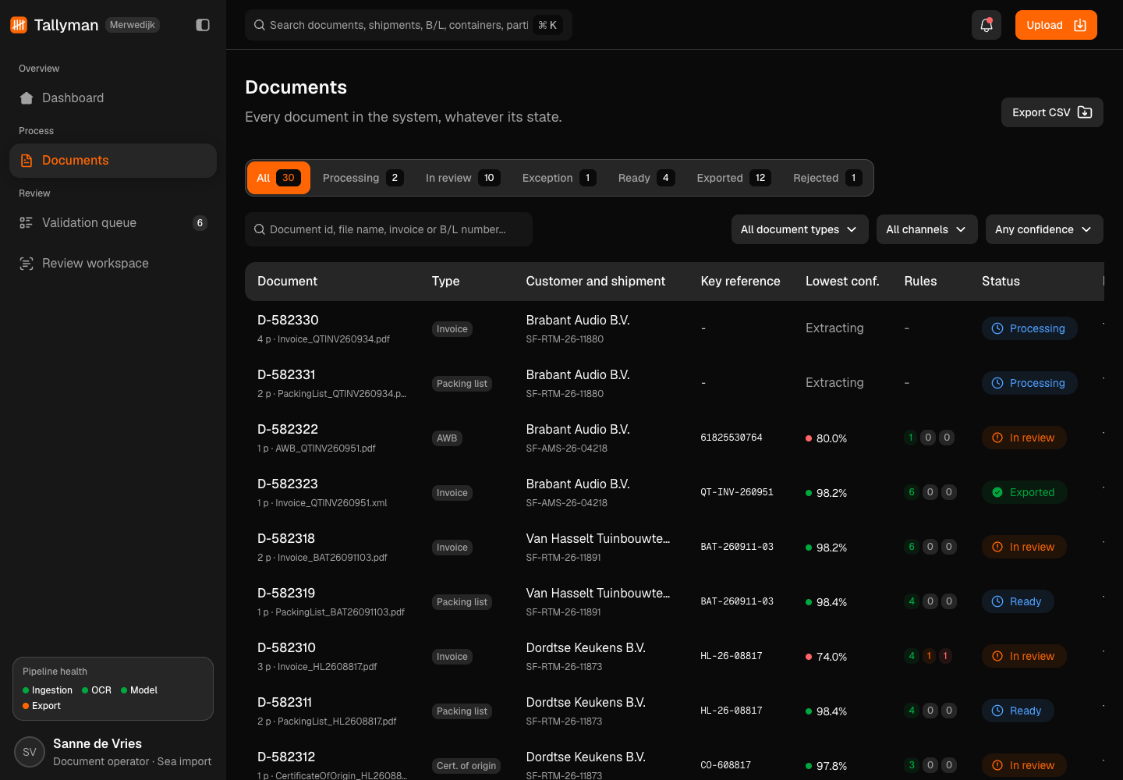This screenshot has height=780, width=1123.
Task: Switch to the Exported tab
Action: [734, 178]
